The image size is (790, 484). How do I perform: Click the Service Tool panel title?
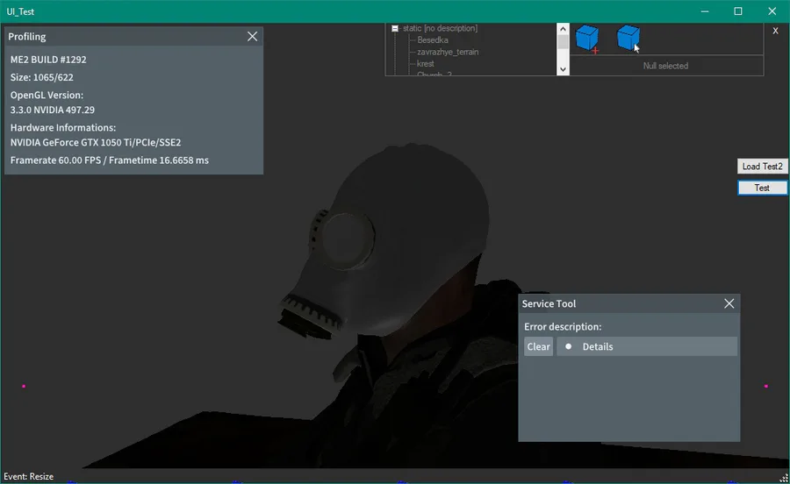coord(549,303)
